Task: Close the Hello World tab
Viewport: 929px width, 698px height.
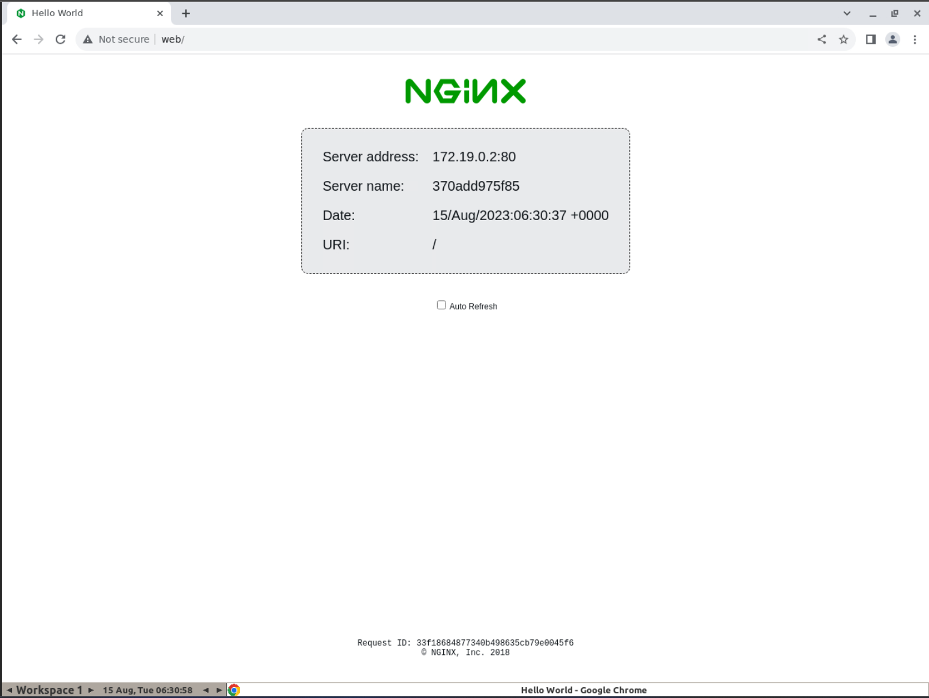Action: point(160,13)
